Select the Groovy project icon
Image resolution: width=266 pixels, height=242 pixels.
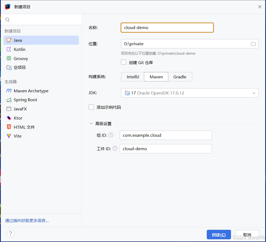[x=9, y=58]
